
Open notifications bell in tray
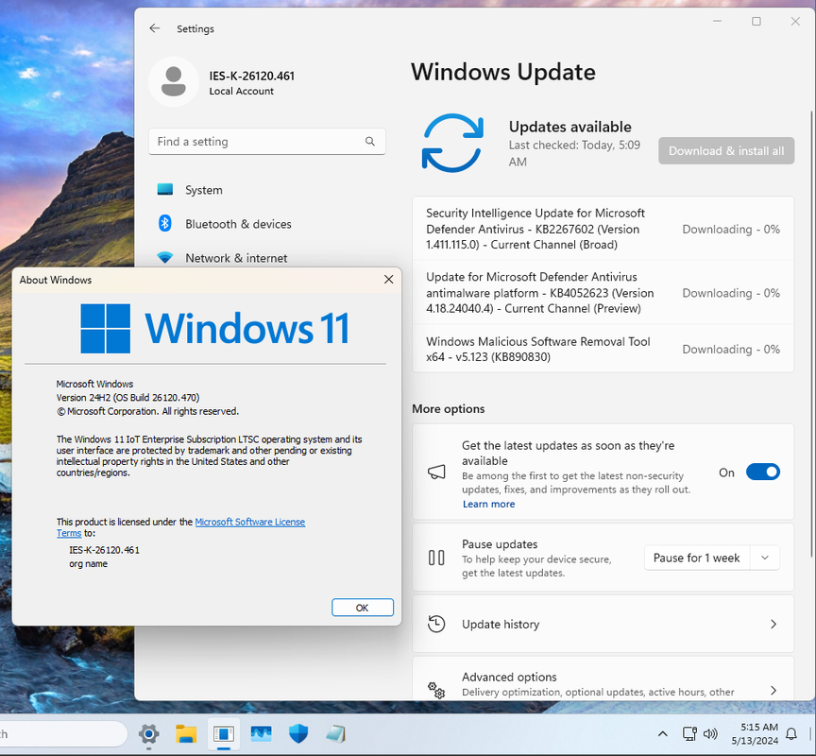pyautogui.click(x=791, y=734)
